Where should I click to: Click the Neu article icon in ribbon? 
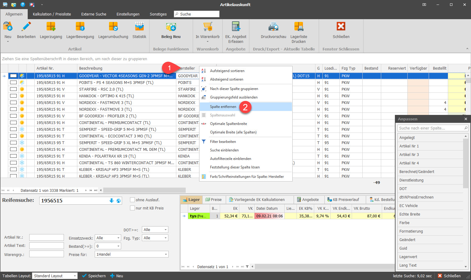coord(8,27)
